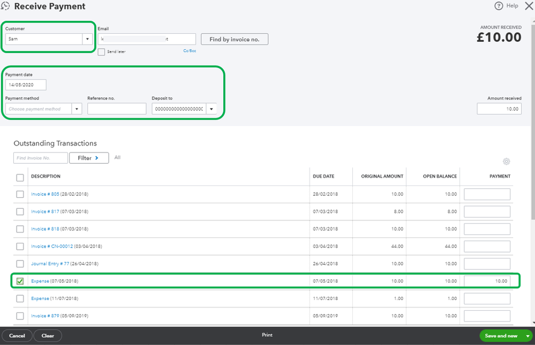Viewport: 535px width, 345px height.
Task: Open the table settings gear icon
Action: click(506, 161)
